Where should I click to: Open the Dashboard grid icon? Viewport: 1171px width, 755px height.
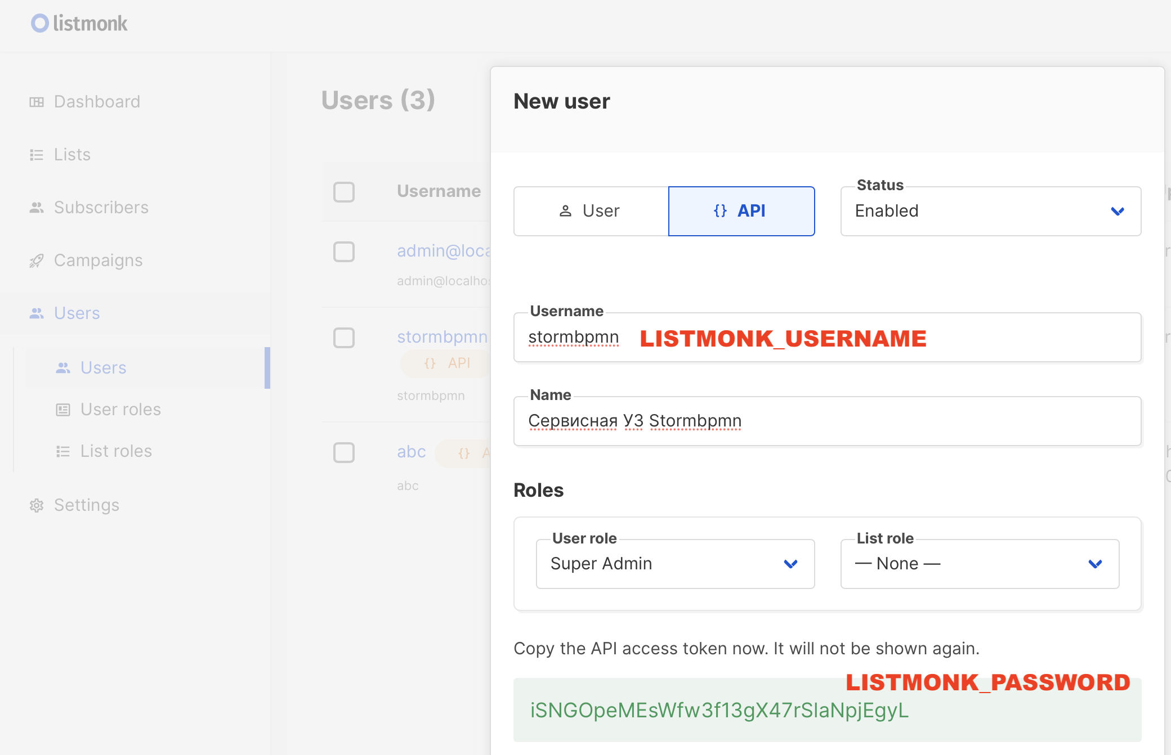pos(37,102)
